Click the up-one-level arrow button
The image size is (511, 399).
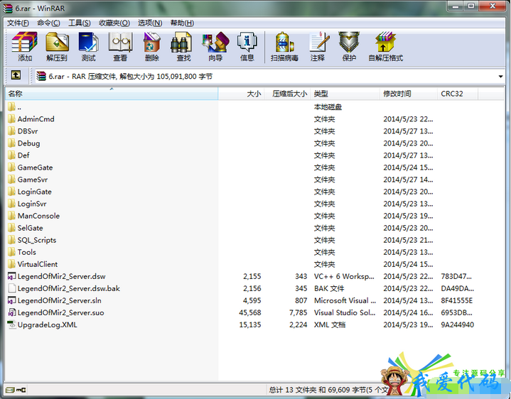[x=16, y=75]
